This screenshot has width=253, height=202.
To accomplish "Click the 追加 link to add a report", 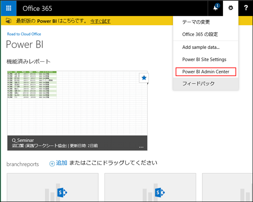I will [61, 163].
